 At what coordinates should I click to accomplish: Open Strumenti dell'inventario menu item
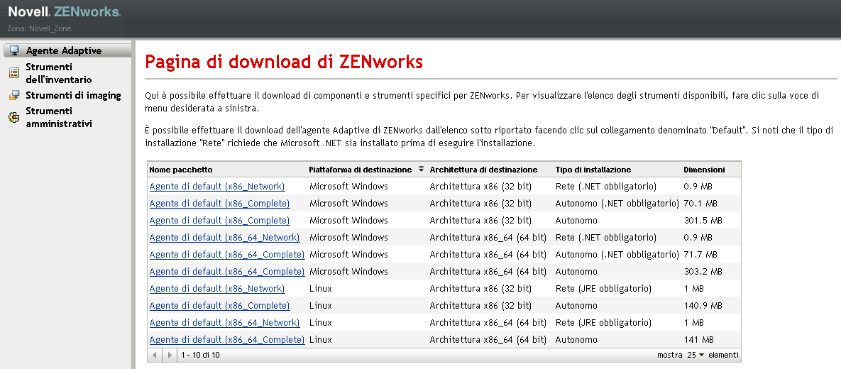coord(58,74)
